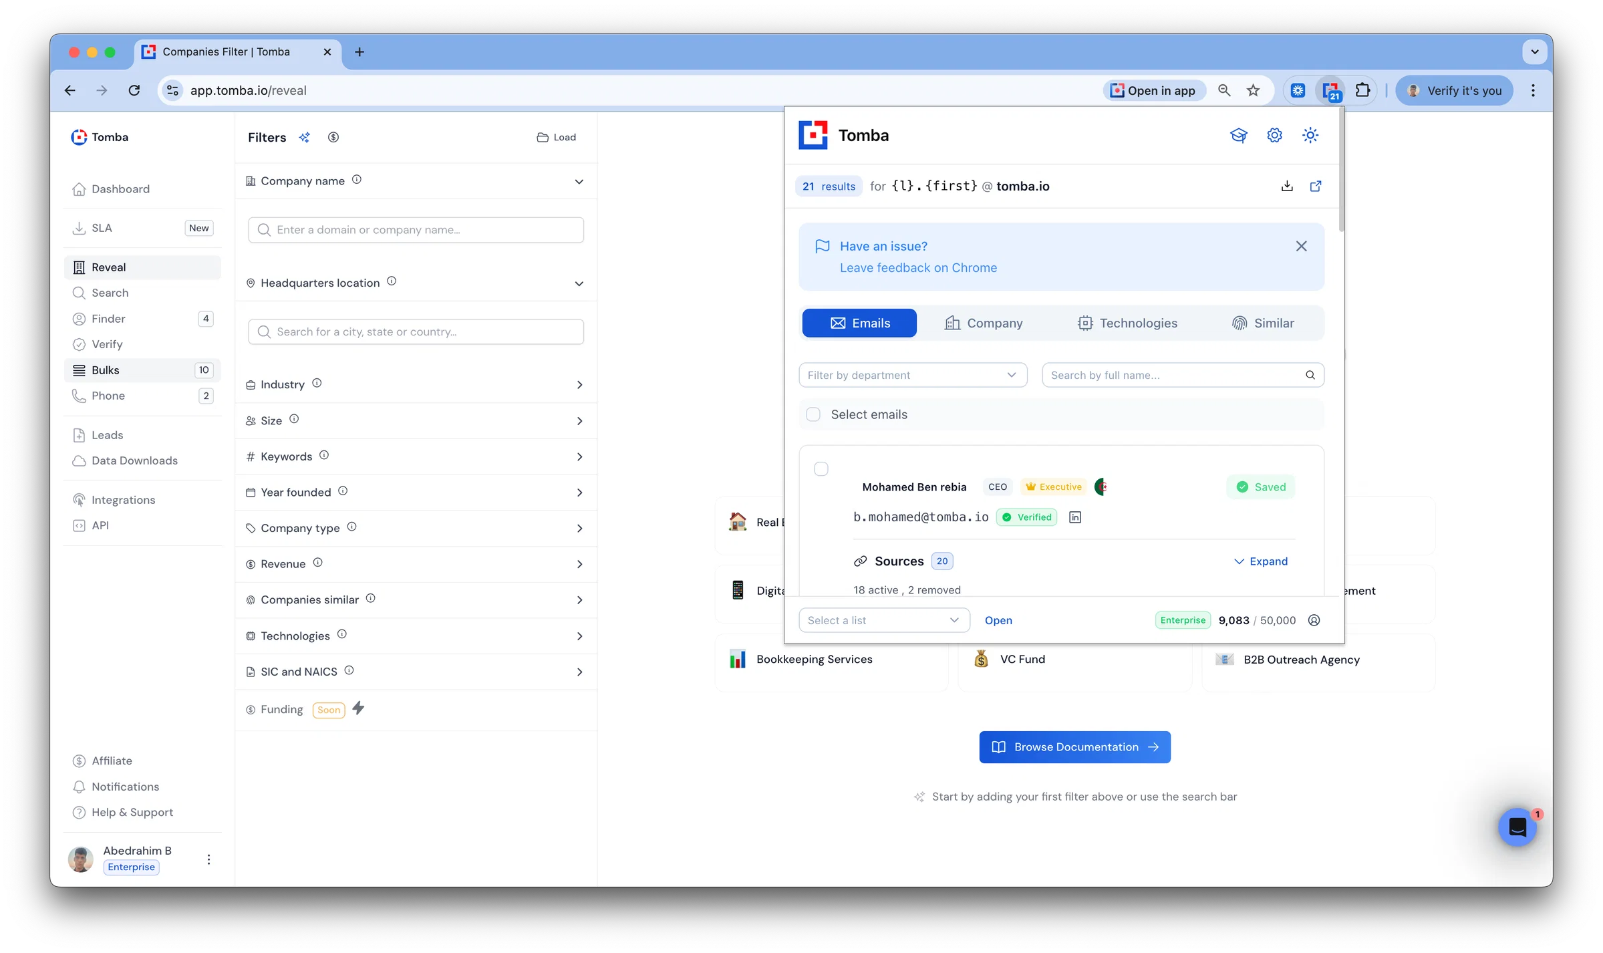Click the Search by full name field

point(1183,375)
